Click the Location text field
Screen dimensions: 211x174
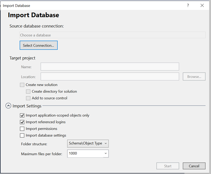pyautogui.click(x=110, y=77)
